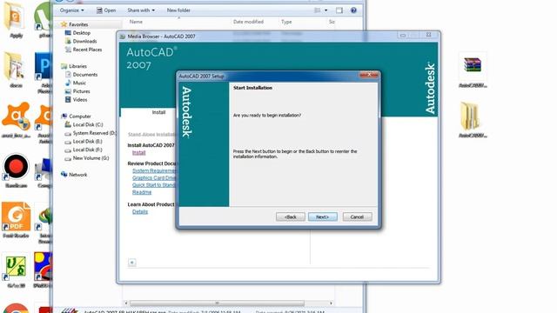The height and width of the screenshot is (313, 557).
Task: Select the green-yellow math symbols desktop icon
Action: click(x=16, y=270)
